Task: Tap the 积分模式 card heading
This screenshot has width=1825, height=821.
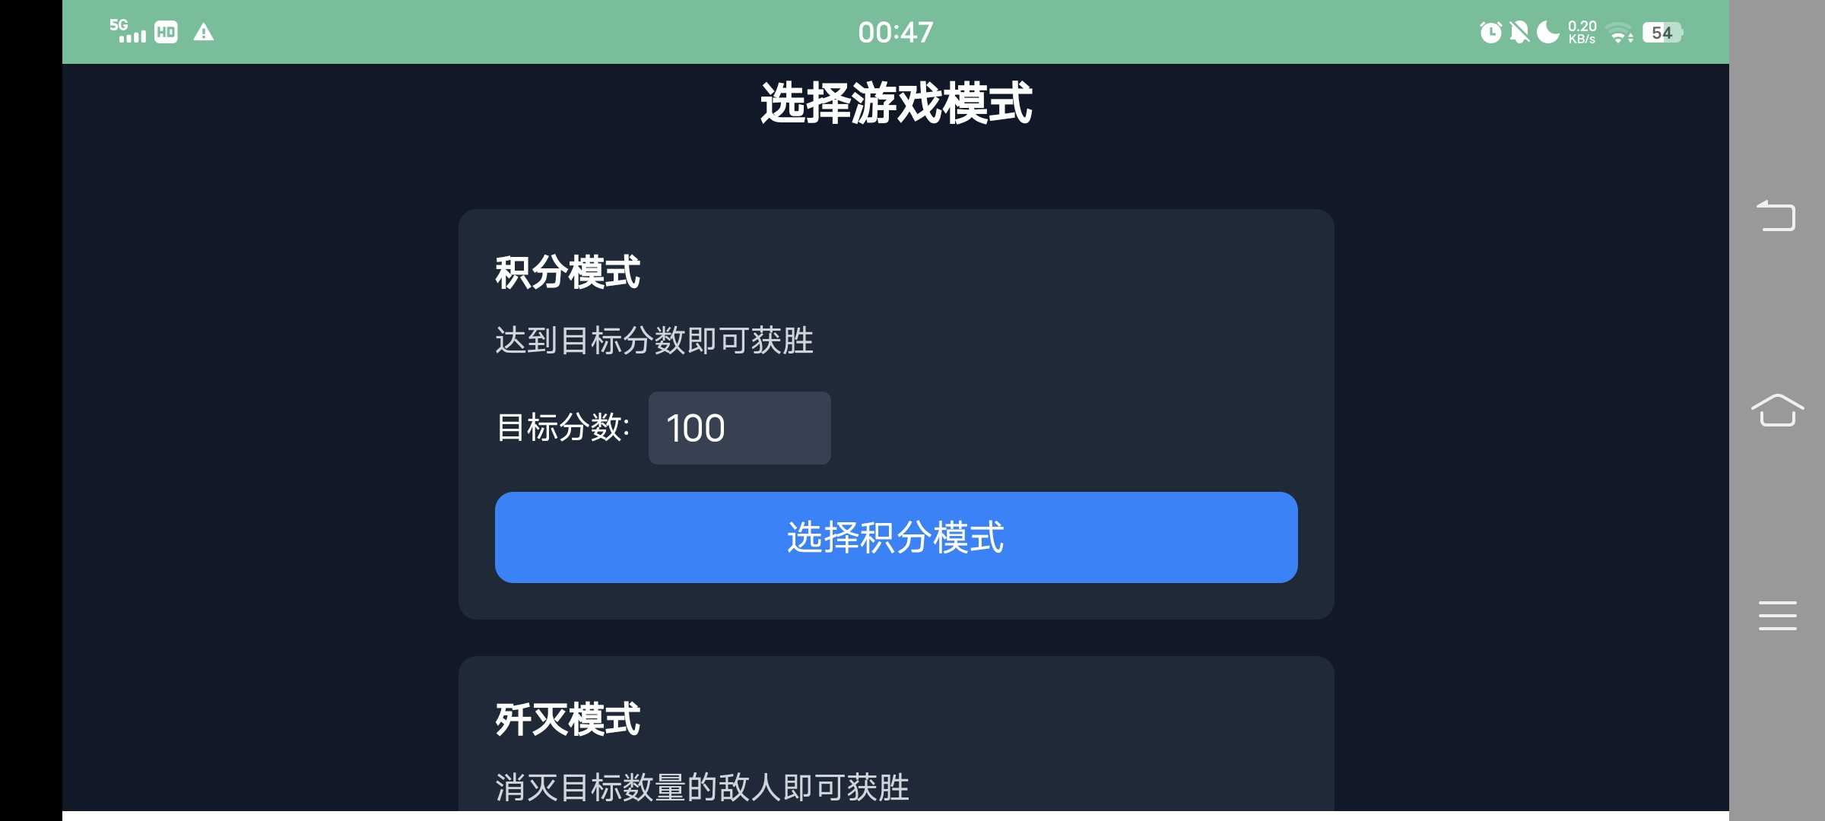Action: coord(567,272)
